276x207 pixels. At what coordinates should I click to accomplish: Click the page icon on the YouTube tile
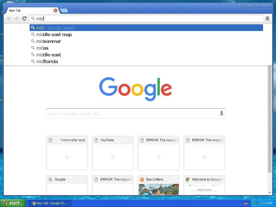(x=96, y=140)
